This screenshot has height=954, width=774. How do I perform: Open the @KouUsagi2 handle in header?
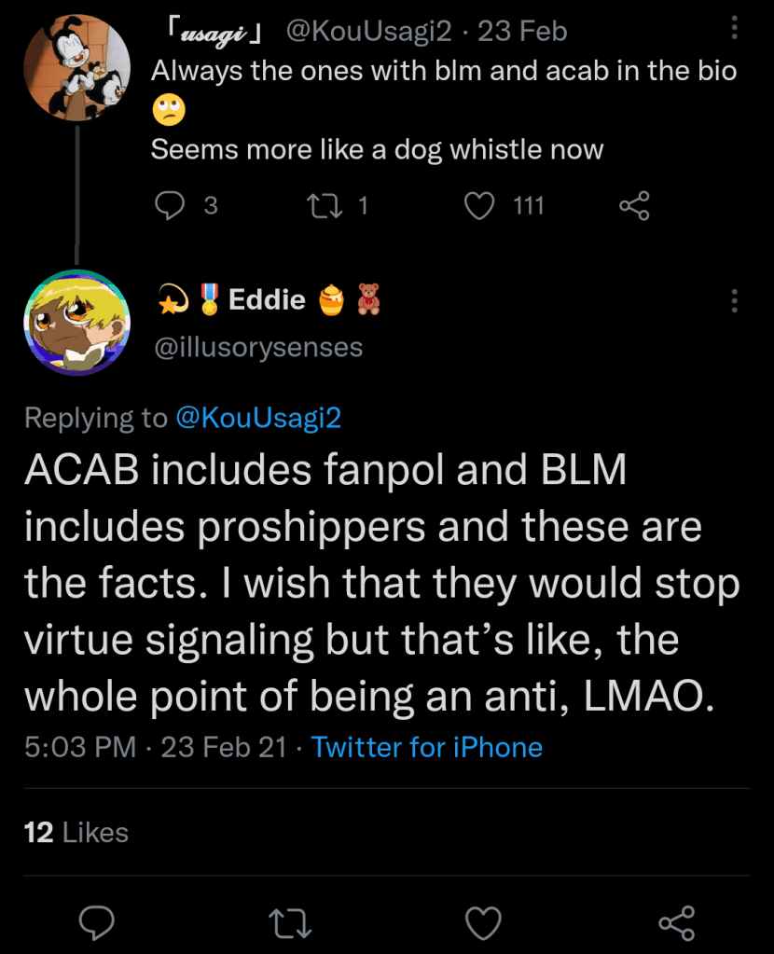368,32
